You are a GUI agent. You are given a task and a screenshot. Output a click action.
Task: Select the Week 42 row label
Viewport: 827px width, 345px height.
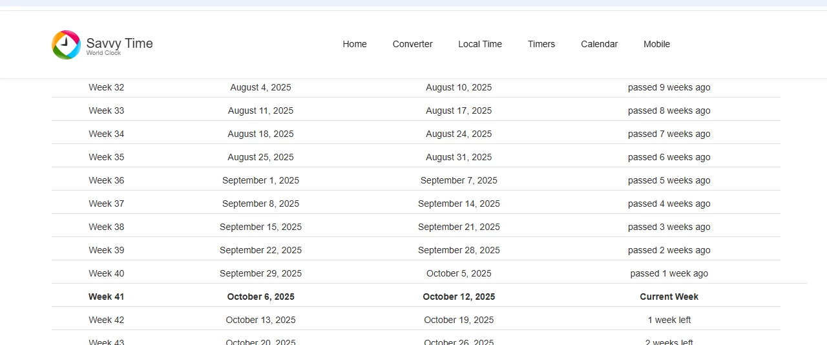(x=106, y=320)
